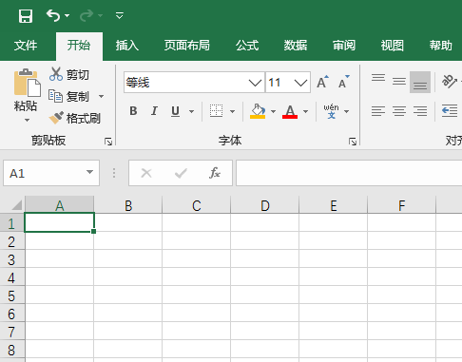Apply yellow fill color bucket

[x=258, y=111]
